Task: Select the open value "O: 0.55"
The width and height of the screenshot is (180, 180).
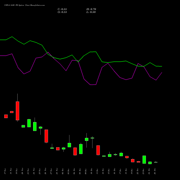Action: tap(62, 12)
